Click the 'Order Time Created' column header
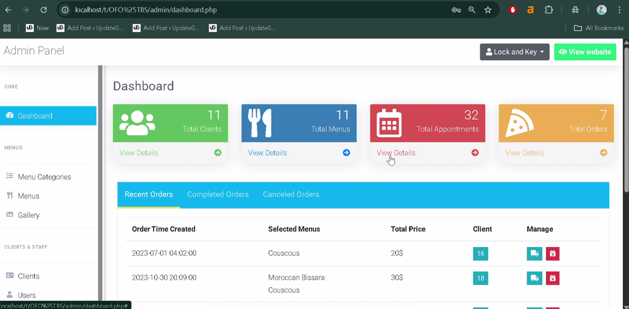 163,229
